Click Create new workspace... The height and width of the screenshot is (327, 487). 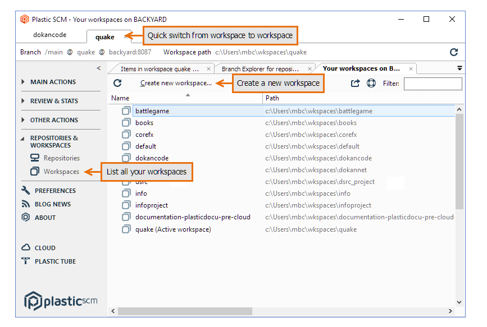(x=176, y=83)
